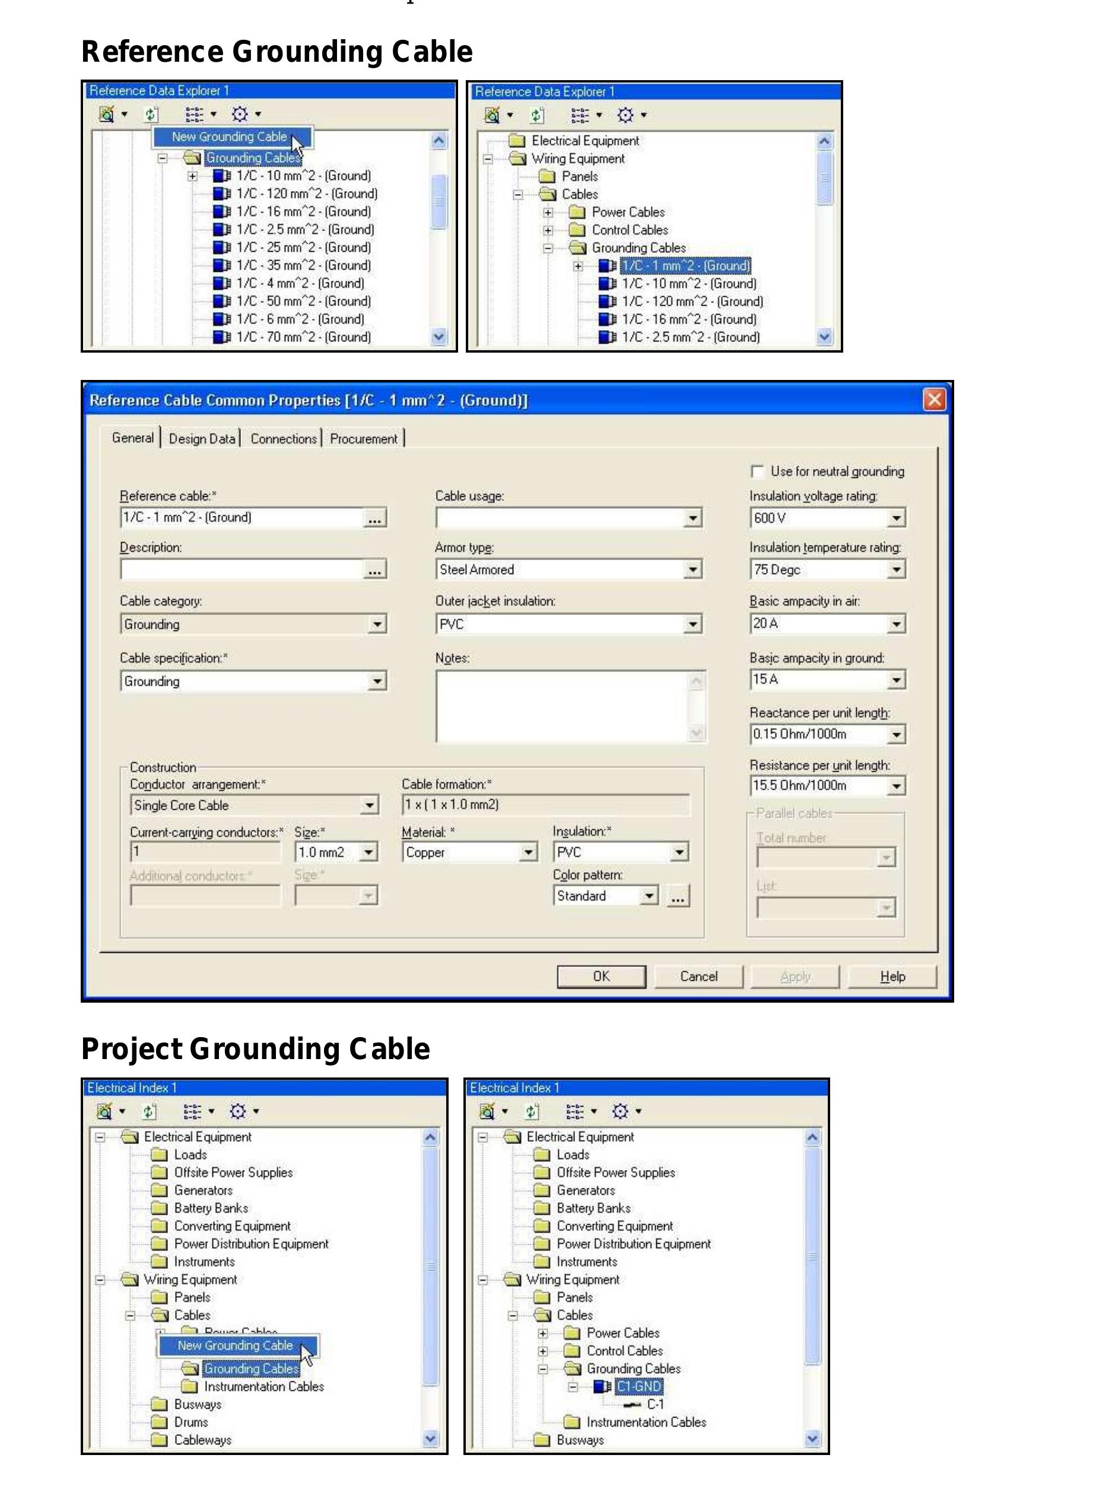Viewport: 1112px width, 1496px height.
Task: Click the browse ellipsis next to Reference cable field
Action: click(x=377, y=517)
